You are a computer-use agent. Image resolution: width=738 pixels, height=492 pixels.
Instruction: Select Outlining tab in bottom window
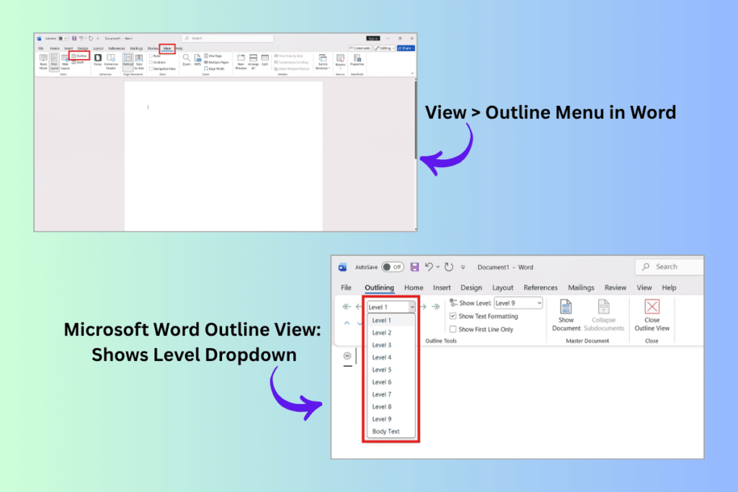coord(379,287)
